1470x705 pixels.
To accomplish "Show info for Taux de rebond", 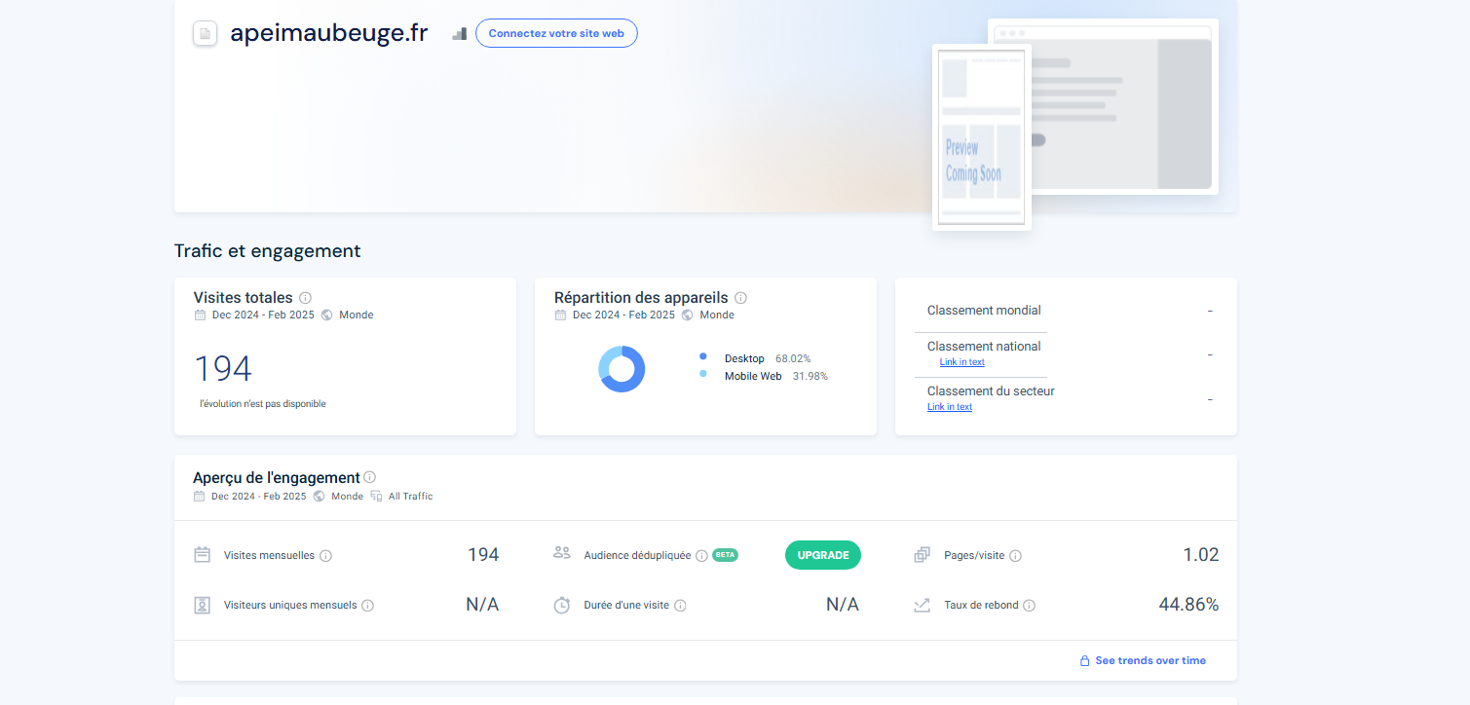I will pos(1029,606).
